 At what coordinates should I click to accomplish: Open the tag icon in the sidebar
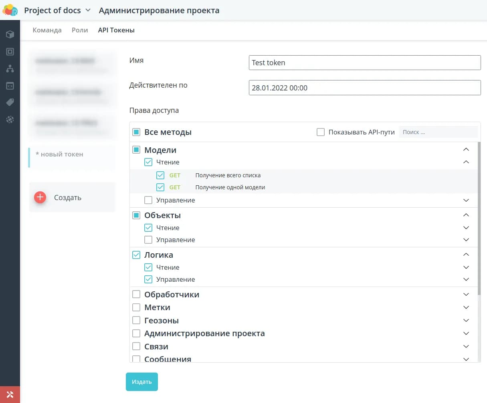pyautogui.click(x=10, y=102)
